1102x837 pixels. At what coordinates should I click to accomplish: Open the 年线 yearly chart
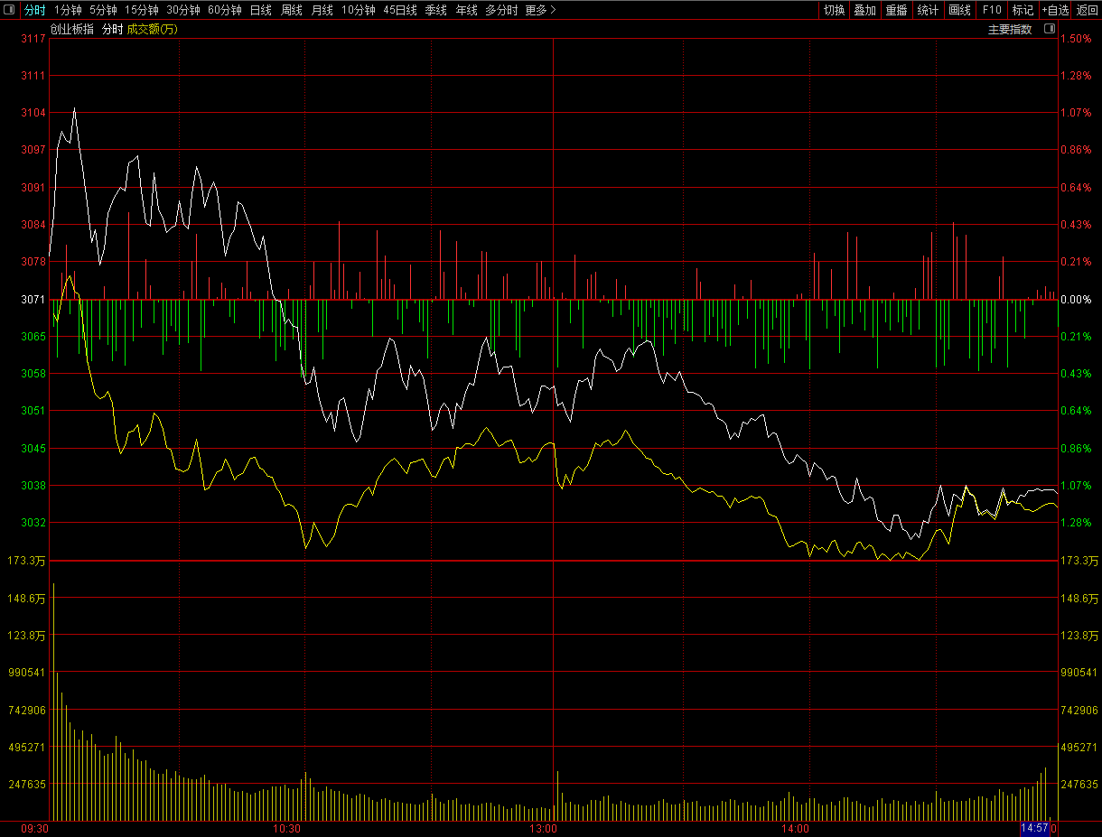466,10
